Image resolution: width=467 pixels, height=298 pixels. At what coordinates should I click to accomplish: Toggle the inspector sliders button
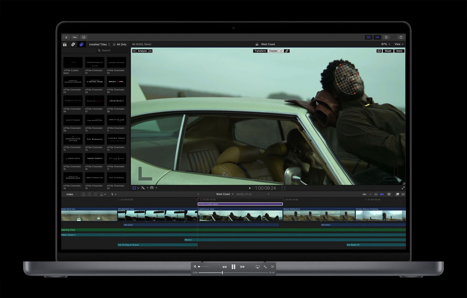pos(386,37)
